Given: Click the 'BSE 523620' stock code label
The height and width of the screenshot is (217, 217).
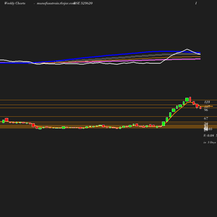Looking at the screenshot, I should 83,3.
